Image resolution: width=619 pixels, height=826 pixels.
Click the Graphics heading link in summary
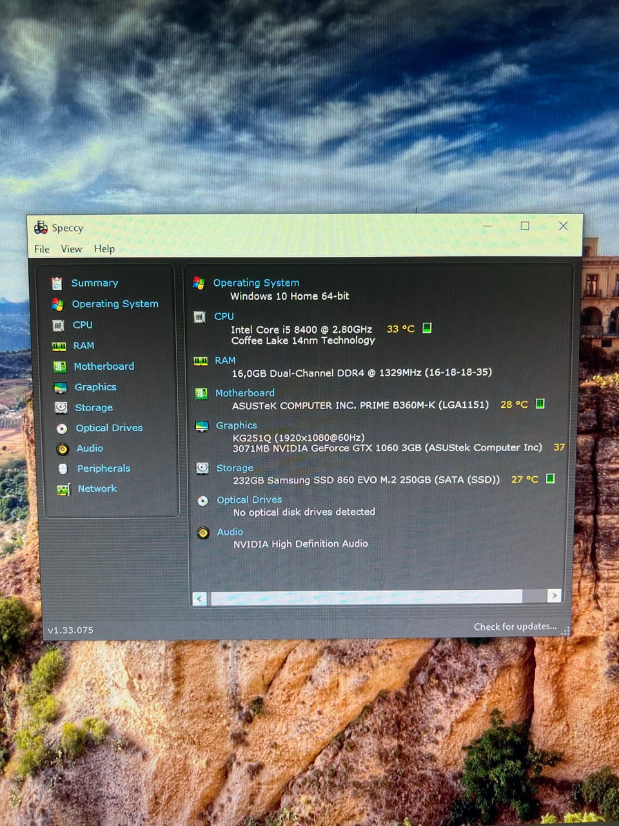(x=237, y=425)
